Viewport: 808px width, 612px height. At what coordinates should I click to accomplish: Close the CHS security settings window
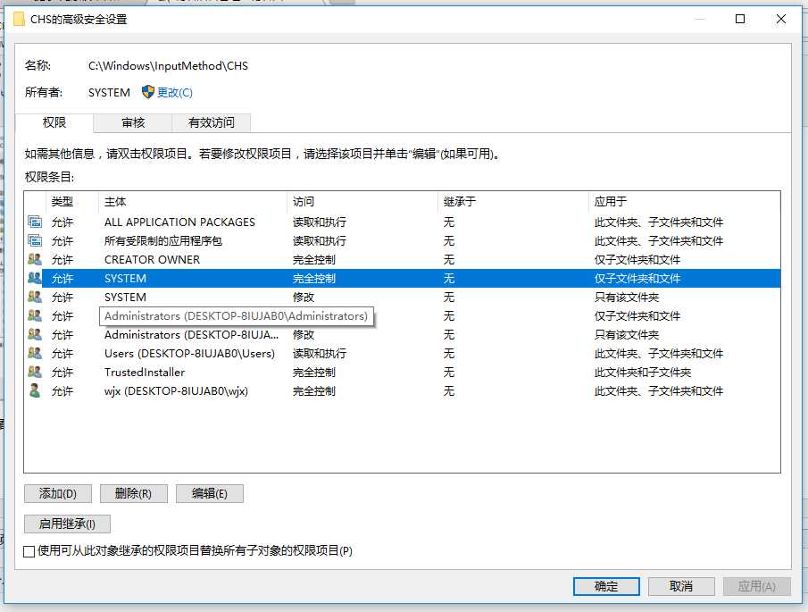tap(780, 19)
